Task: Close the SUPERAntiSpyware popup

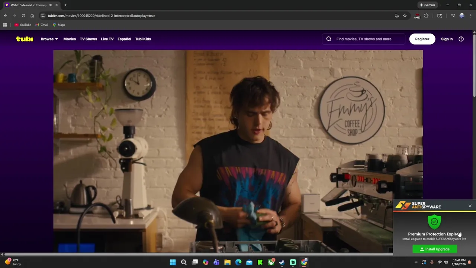Action: tap(470, 206)
